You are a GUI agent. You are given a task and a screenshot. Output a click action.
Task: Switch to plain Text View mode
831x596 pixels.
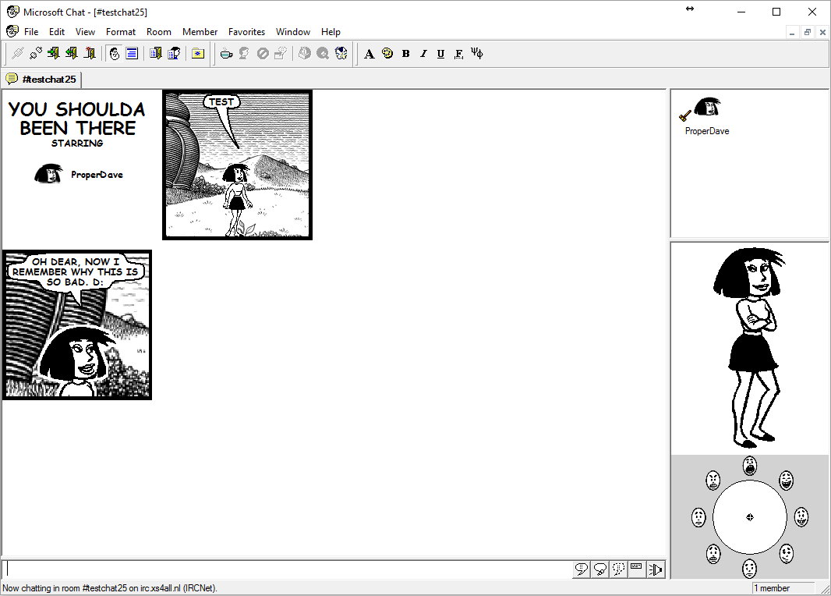coord(133,53)
